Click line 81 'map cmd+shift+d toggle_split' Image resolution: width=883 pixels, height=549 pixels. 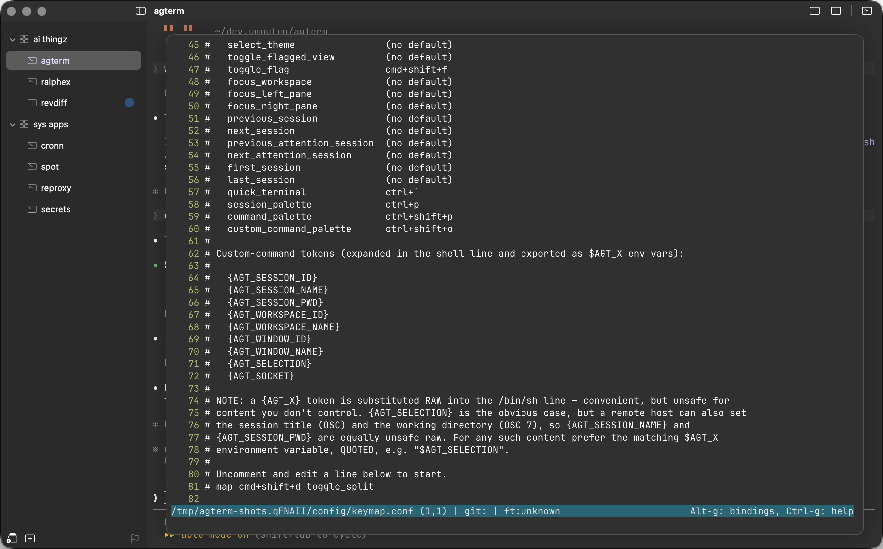click(x=295, y=487)
